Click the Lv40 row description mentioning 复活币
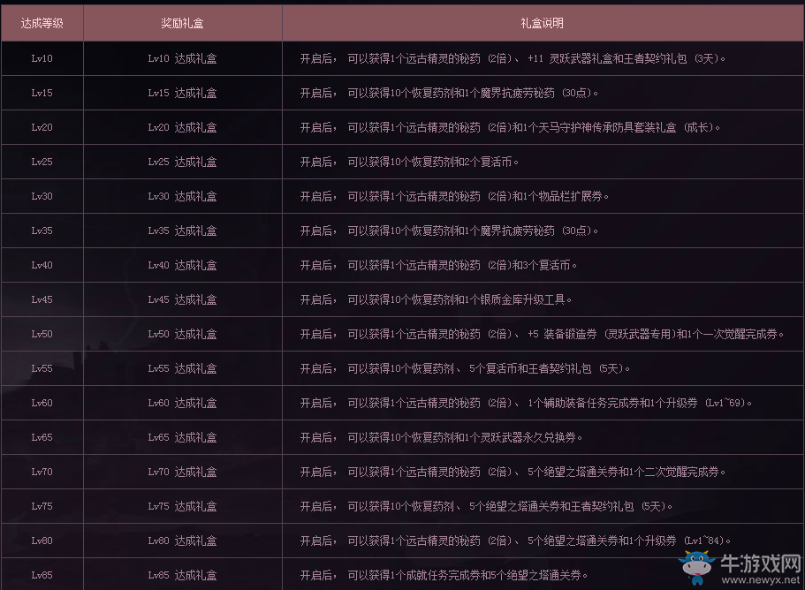 click(x=433, y=265)
